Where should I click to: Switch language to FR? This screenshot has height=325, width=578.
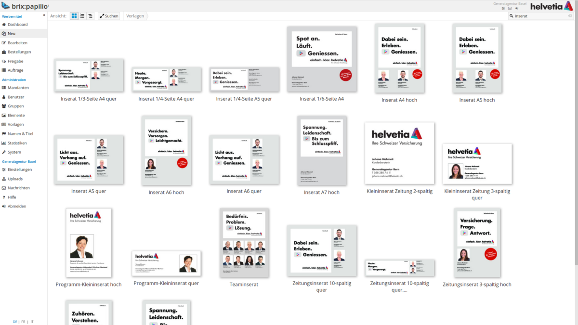(23, 322)
